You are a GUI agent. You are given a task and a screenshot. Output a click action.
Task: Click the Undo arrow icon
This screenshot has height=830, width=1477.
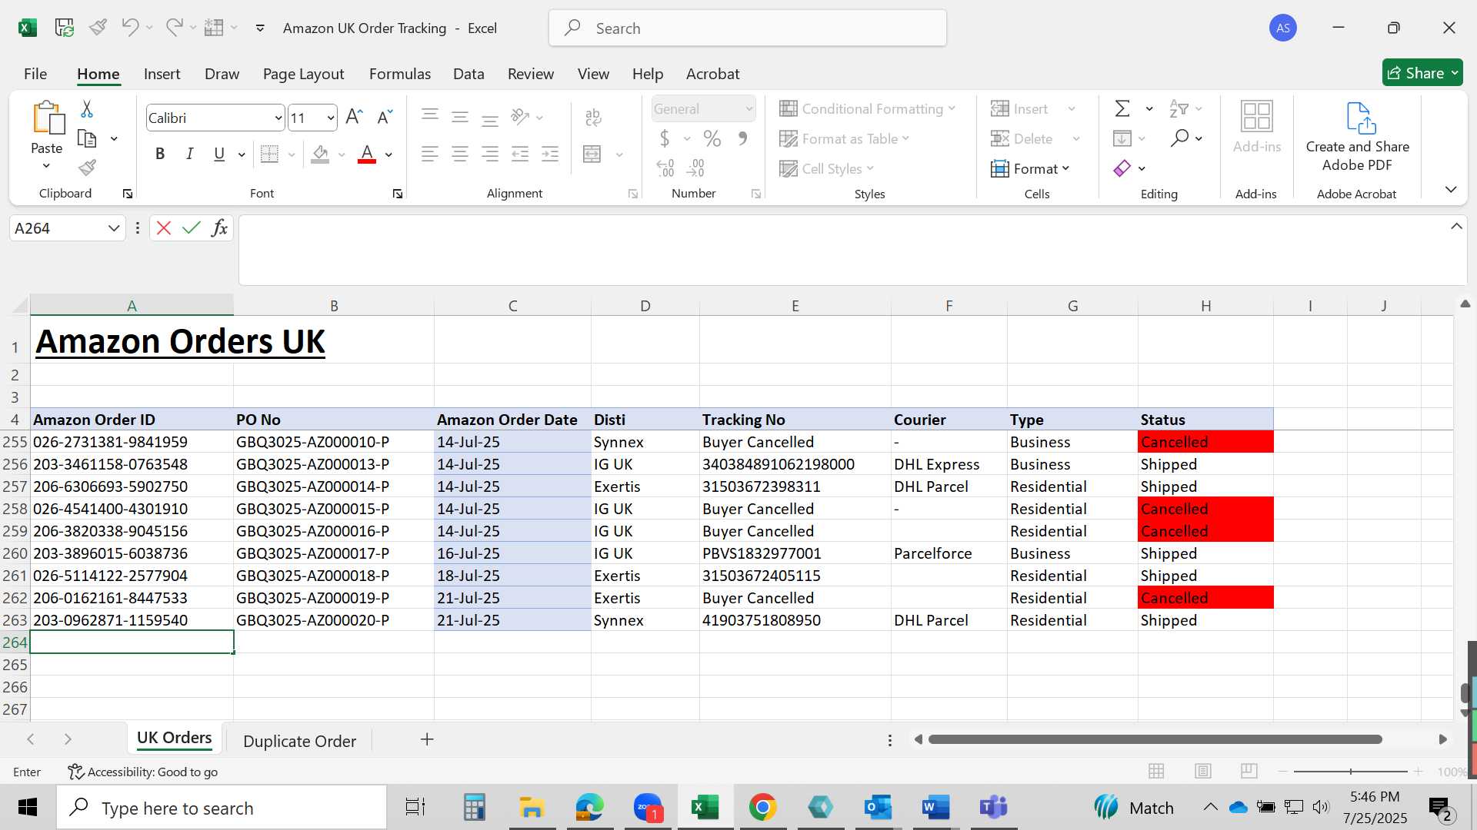[x=130, y=28]
